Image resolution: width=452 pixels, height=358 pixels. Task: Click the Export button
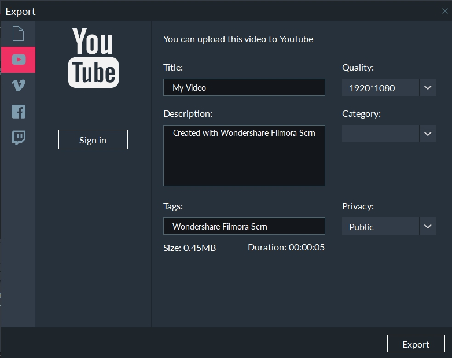click(x=416, y=344)
